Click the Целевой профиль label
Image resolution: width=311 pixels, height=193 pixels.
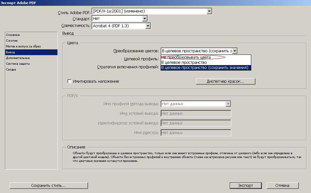tap(141, 59)
